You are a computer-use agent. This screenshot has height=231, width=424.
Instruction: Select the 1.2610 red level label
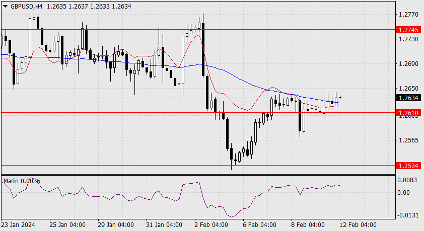(x=408, y=113)
